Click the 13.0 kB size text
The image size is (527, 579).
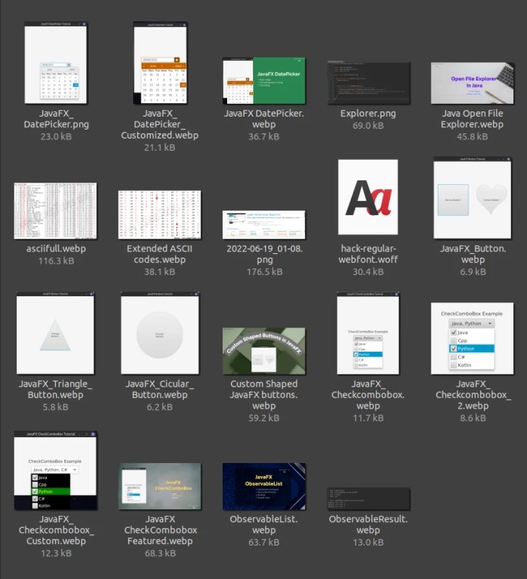click(368, 542)
